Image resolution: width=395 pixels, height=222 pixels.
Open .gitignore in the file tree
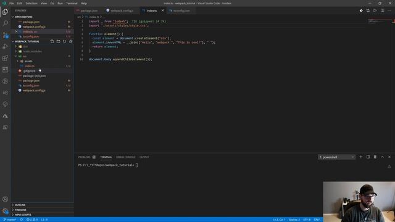(29, 71)
